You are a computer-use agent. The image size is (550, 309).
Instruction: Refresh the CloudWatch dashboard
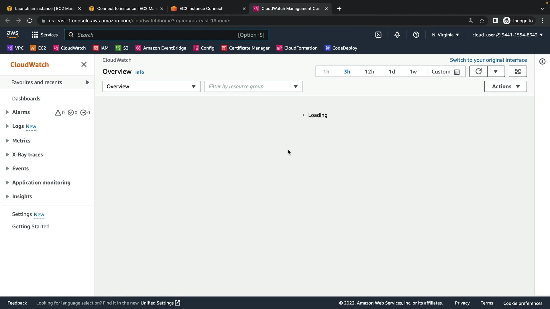click(478, 72)
